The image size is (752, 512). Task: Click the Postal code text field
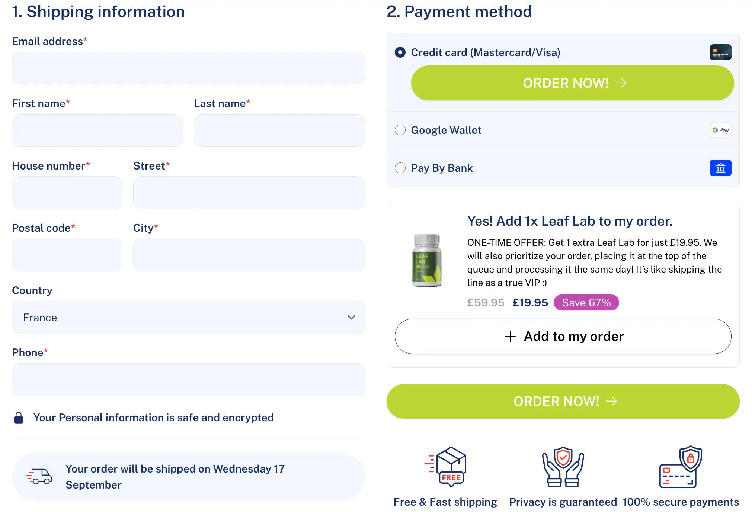[x=67, y=255]
